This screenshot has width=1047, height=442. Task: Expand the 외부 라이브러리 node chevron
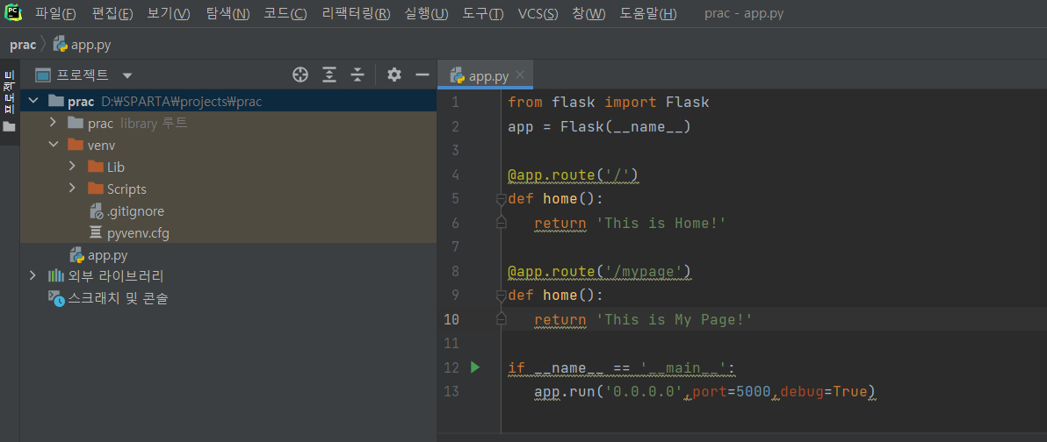tap(32, 276)
